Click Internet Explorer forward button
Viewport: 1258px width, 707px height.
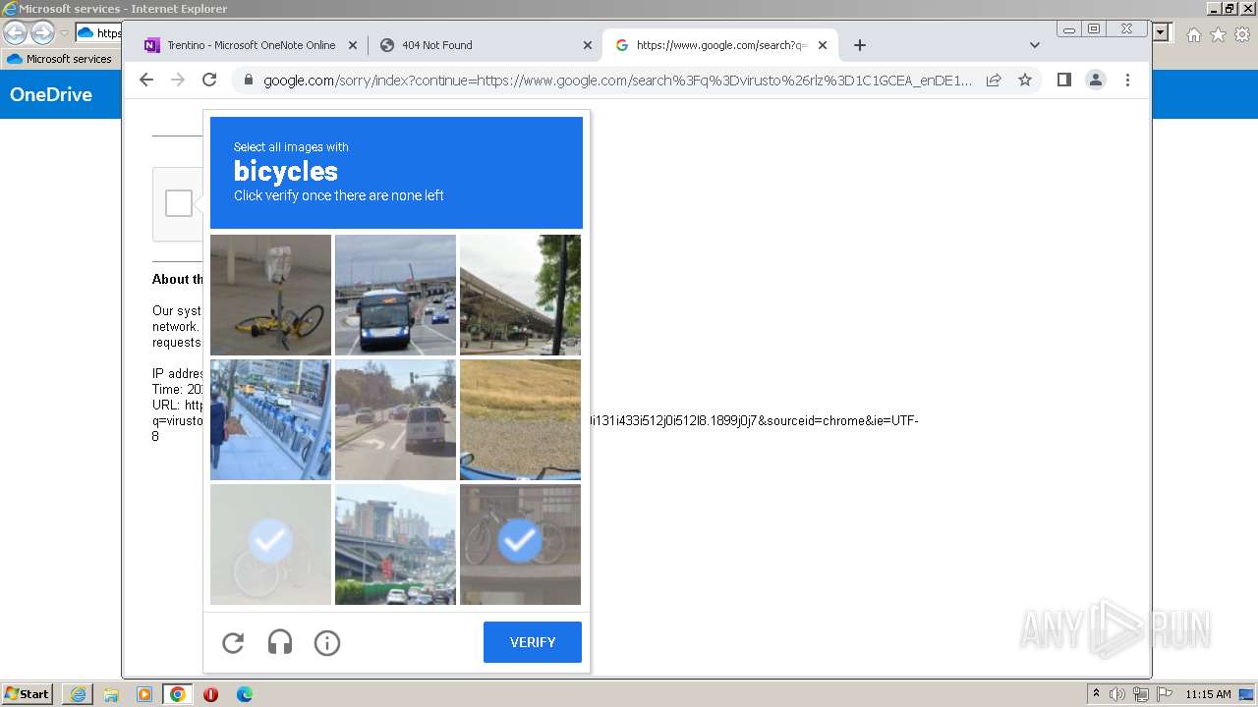pyautogui.click(x=42, y=32)
